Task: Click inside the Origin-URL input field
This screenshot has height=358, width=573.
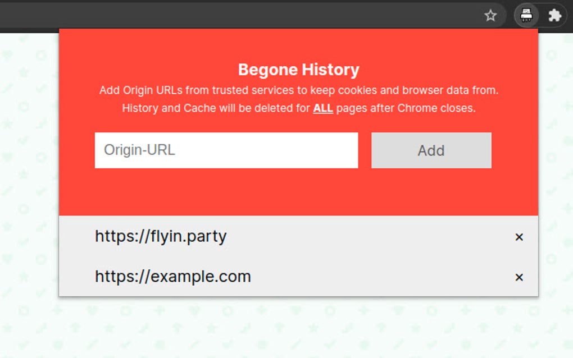Action: coord(225,150)
